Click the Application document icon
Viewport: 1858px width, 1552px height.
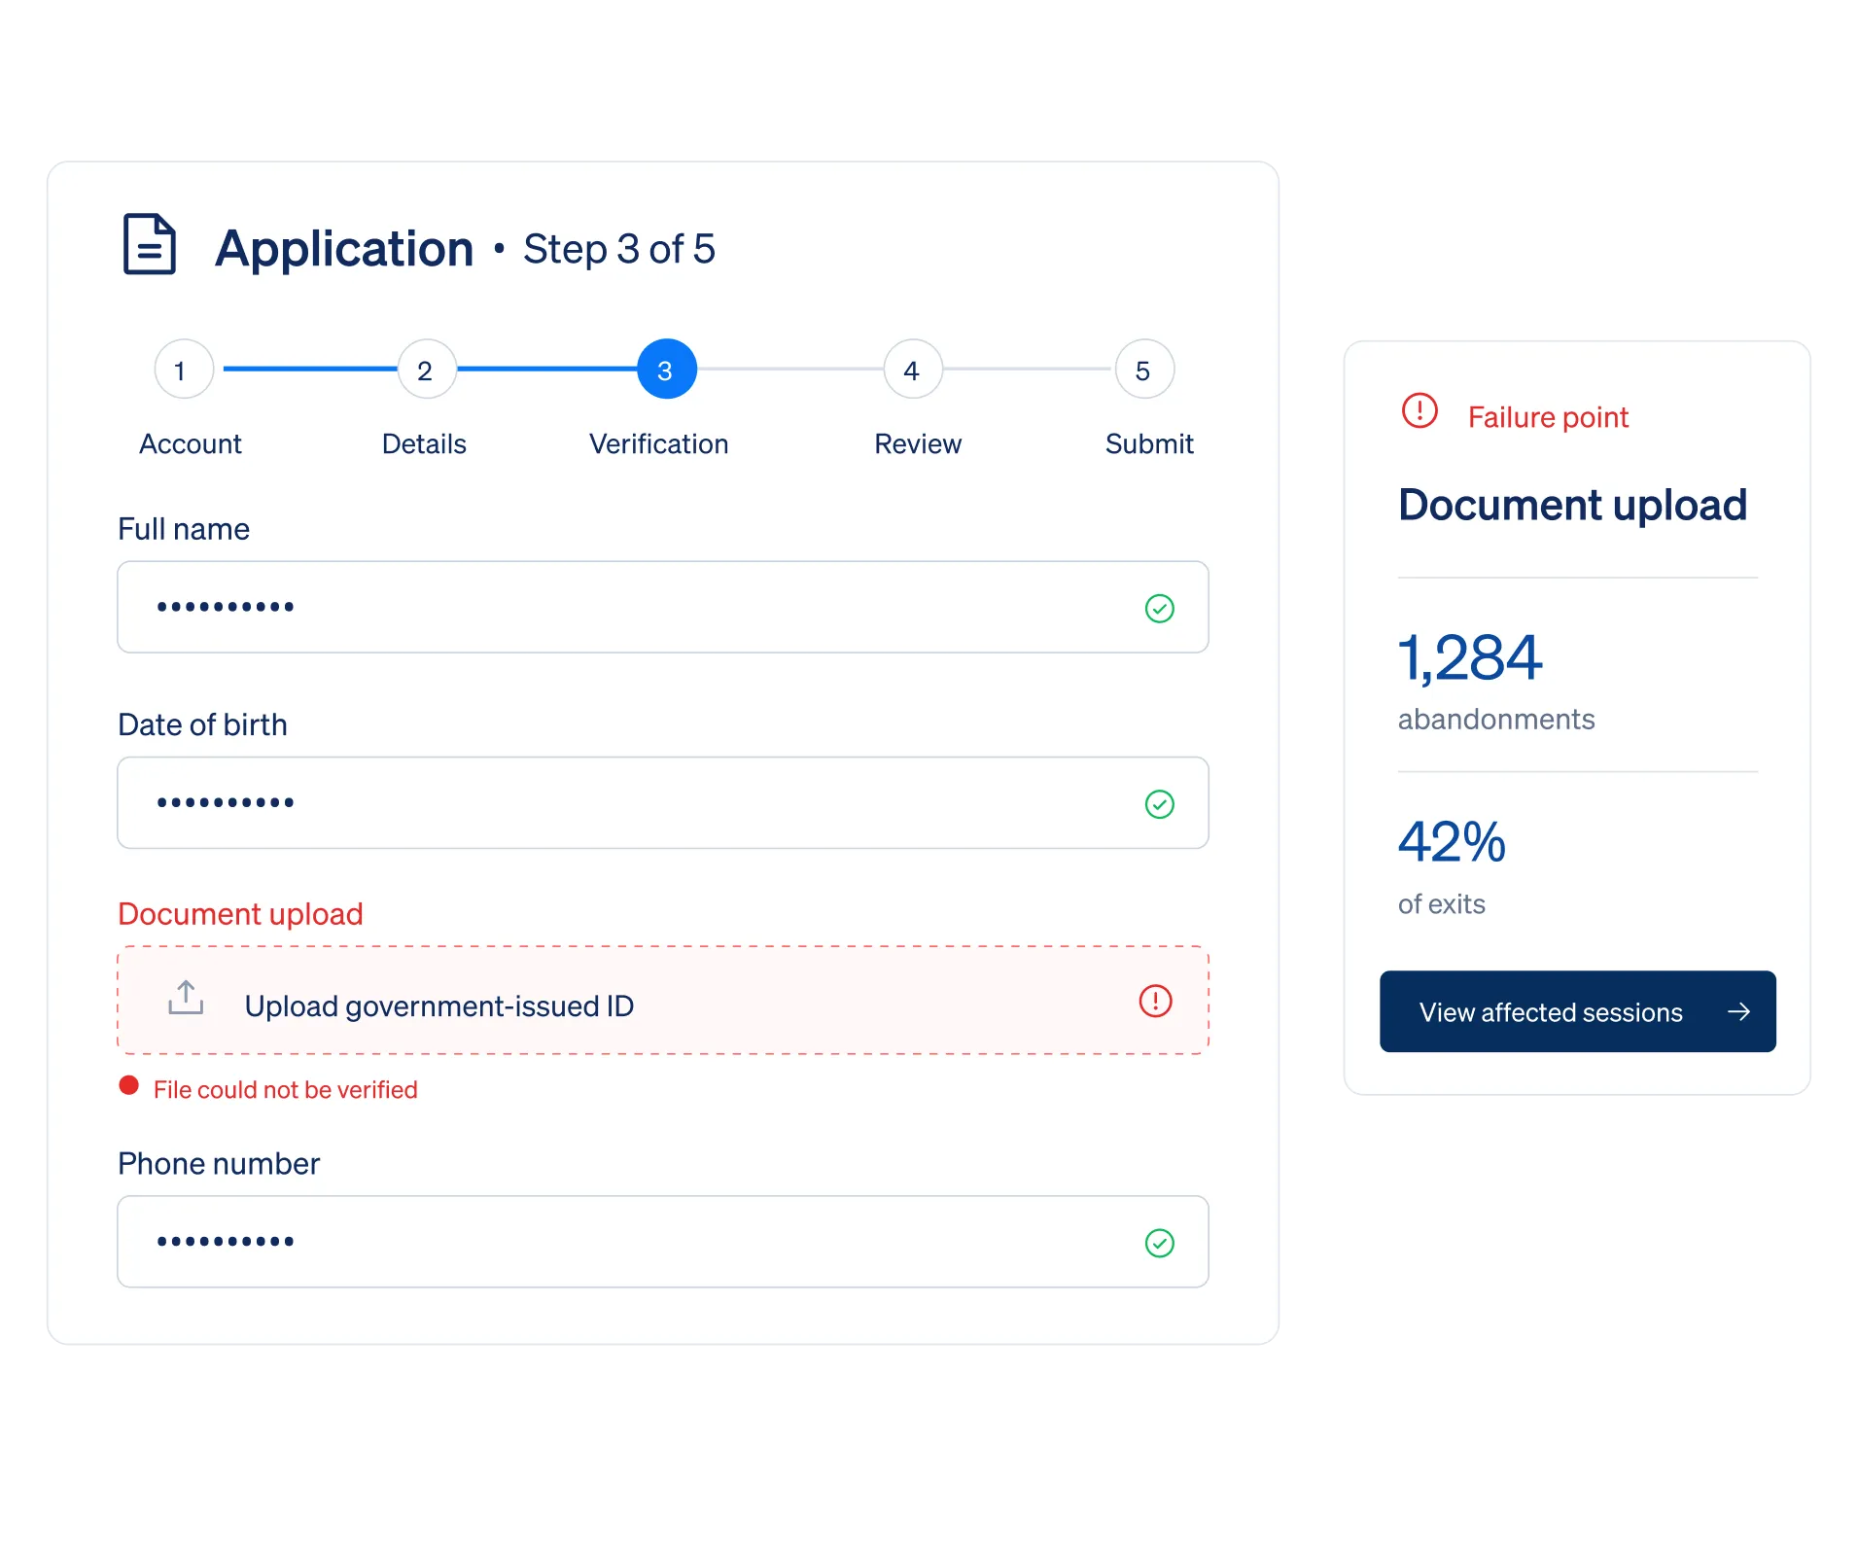click(149, 244)
